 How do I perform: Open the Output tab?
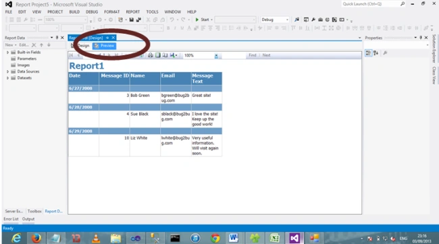[x=28, y=219]
